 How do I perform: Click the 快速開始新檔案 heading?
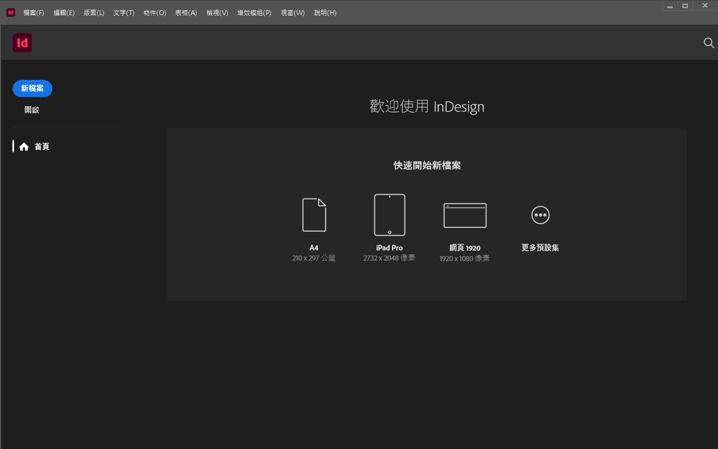point(427,165)
